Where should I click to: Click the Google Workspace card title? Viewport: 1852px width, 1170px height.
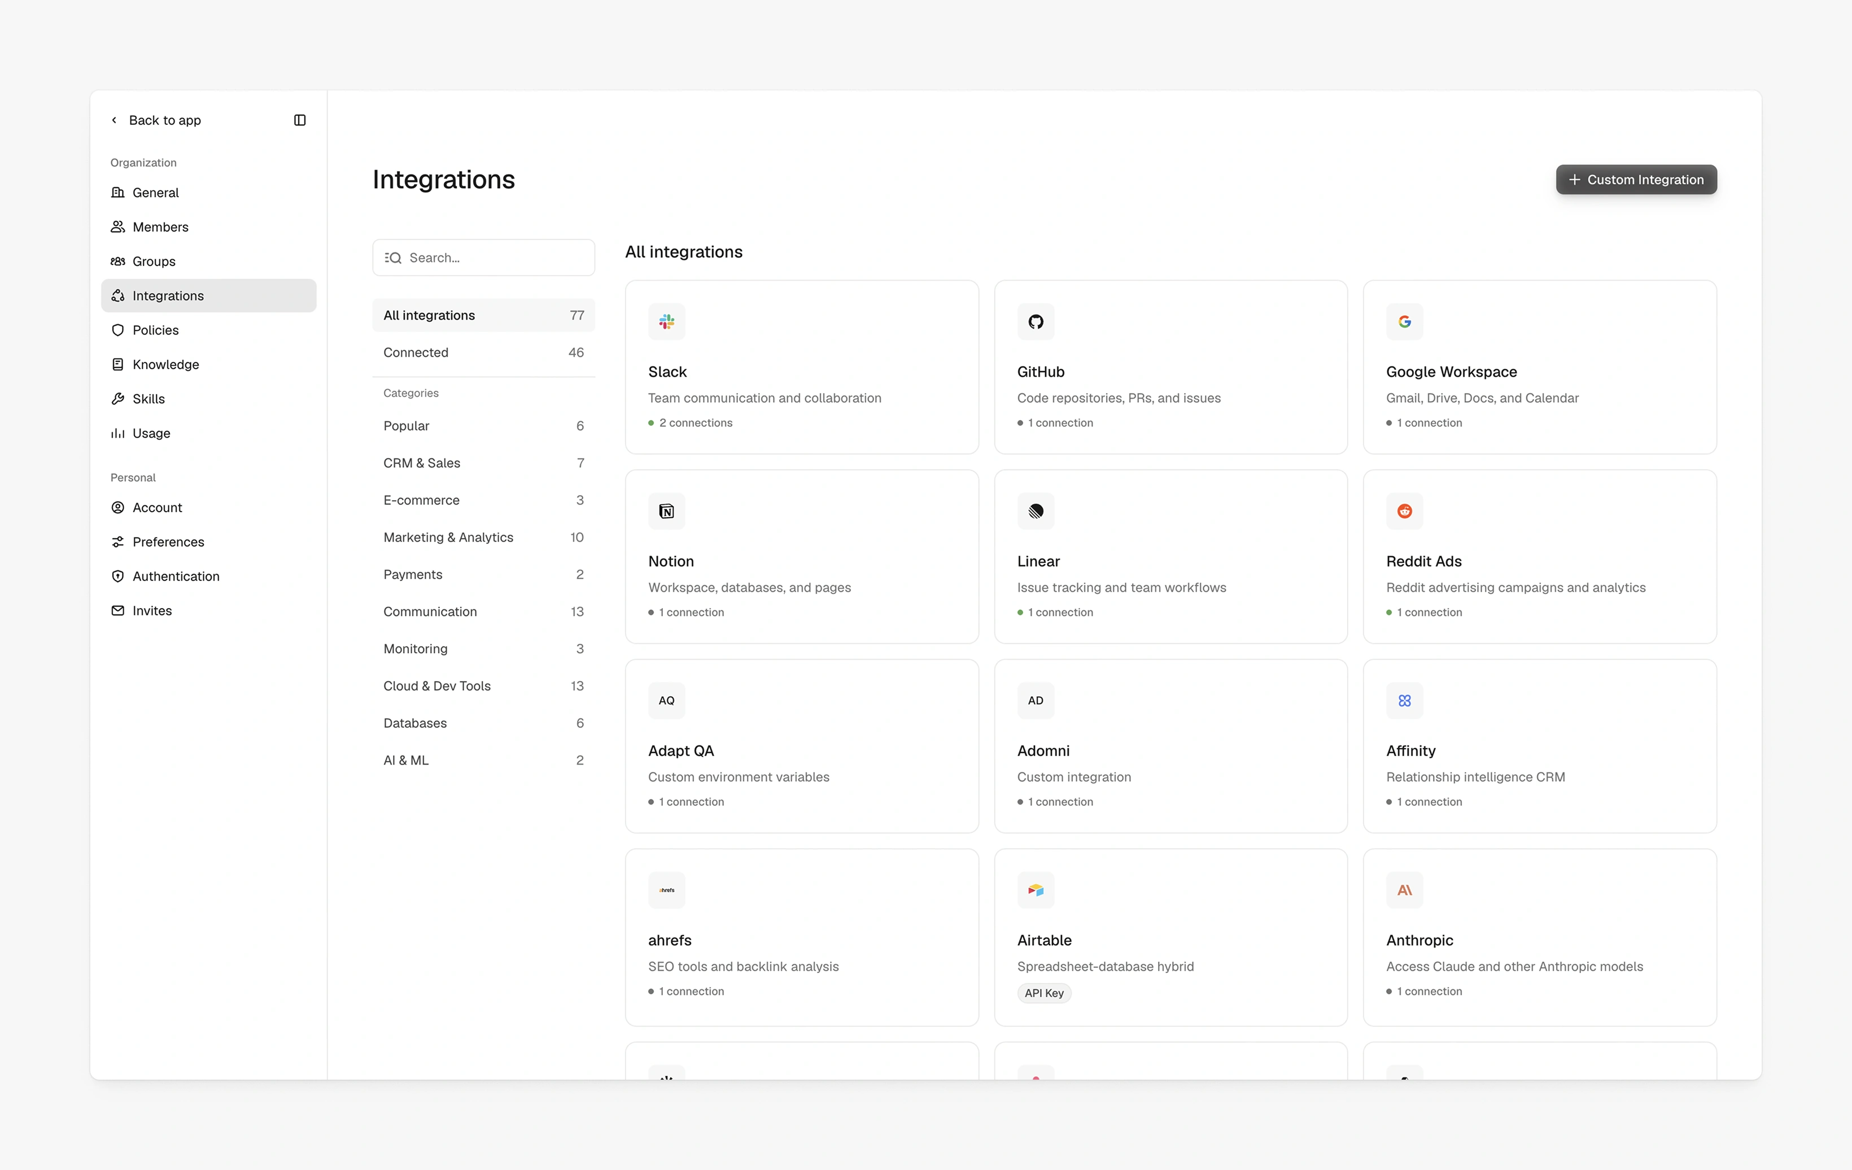(1451, 372)
